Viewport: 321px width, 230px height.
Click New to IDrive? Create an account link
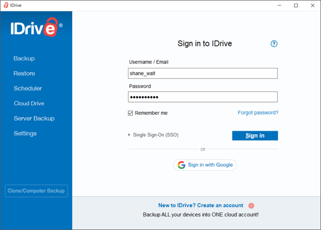click(200, 205)
